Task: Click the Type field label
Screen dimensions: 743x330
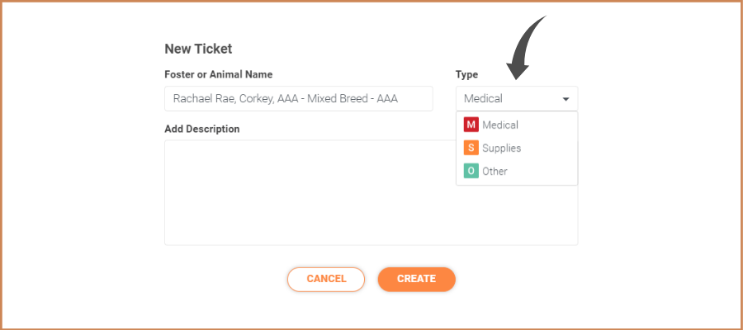Action: [466, 74]
